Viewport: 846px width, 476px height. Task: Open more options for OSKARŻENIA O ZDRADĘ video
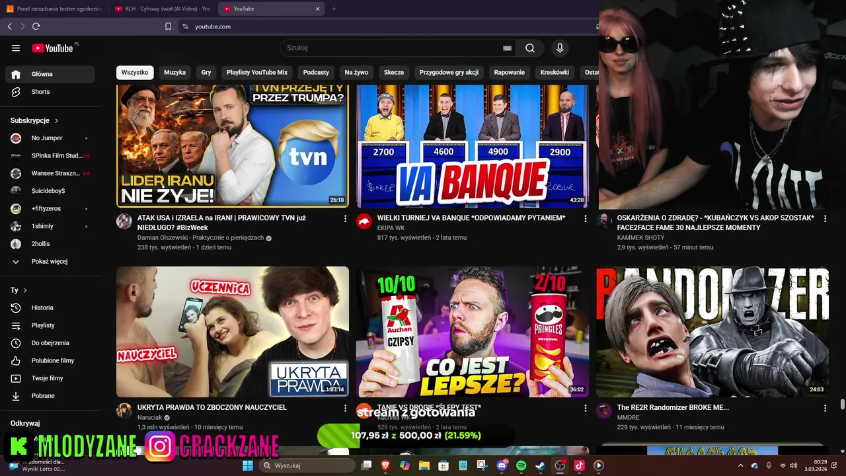[x=825, y=218]
